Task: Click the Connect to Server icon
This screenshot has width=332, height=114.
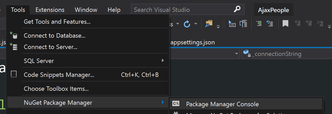Action: coord(13,47)
